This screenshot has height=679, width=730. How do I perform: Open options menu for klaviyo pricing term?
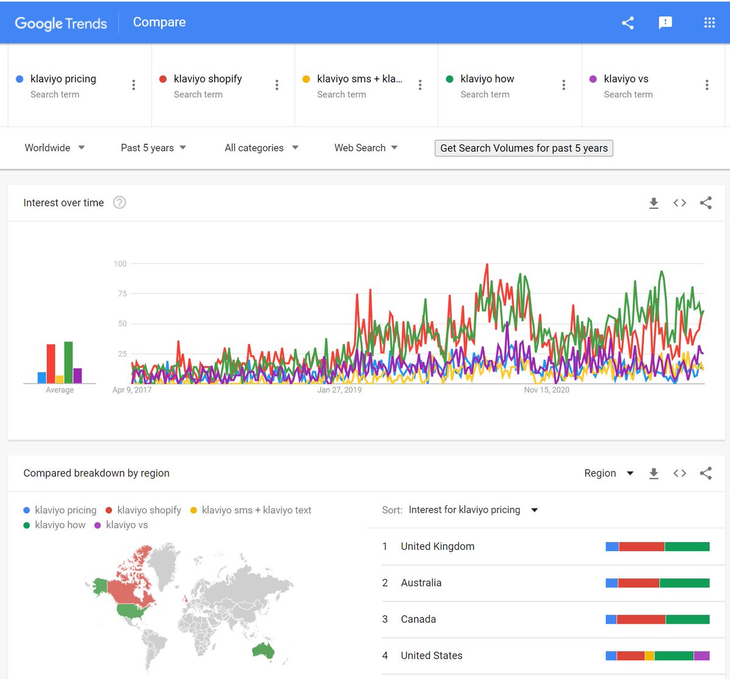pos(133,85)
